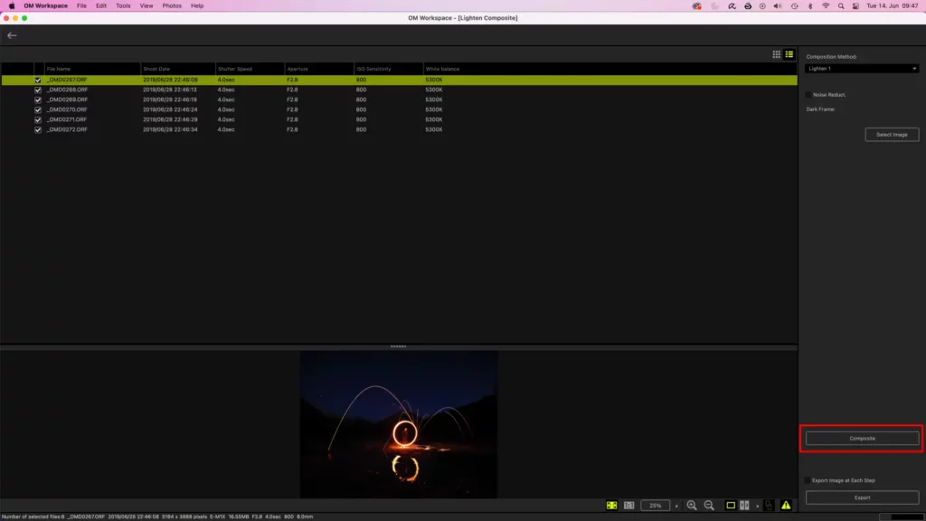Show preview at 1:1 actual size
The height and width of the screenshot is (521, 926).
click(629, 505)
